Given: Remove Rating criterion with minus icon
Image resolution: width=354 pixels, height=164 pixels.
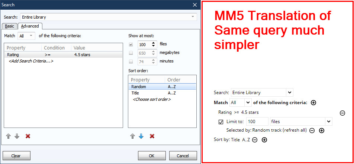Looking at the screenshot, I should (x=342, y=113).
